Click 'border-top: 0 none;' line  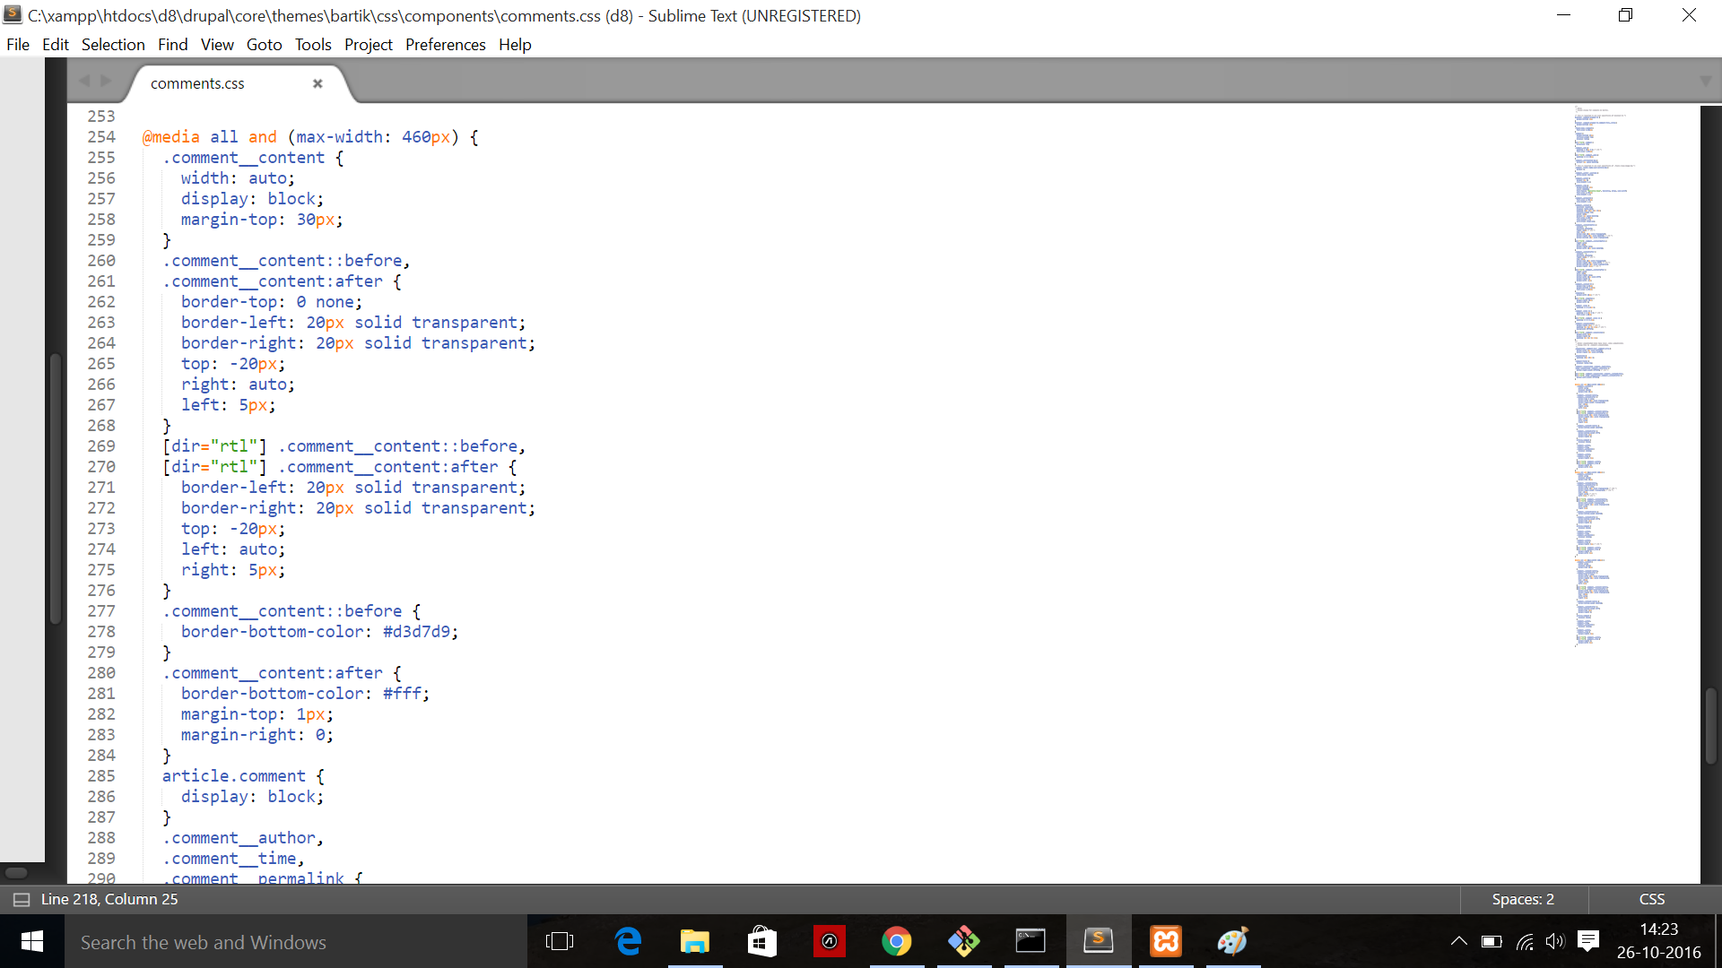pyautogui.click(x=272, y=302)
